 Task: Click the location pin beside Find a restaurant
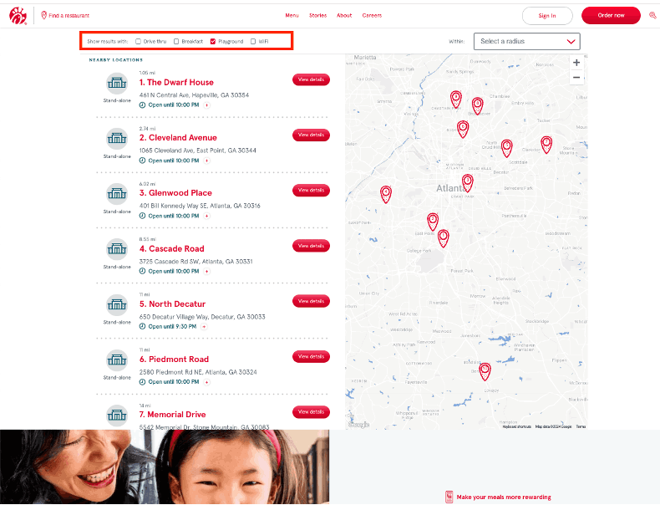click(43, 15)
